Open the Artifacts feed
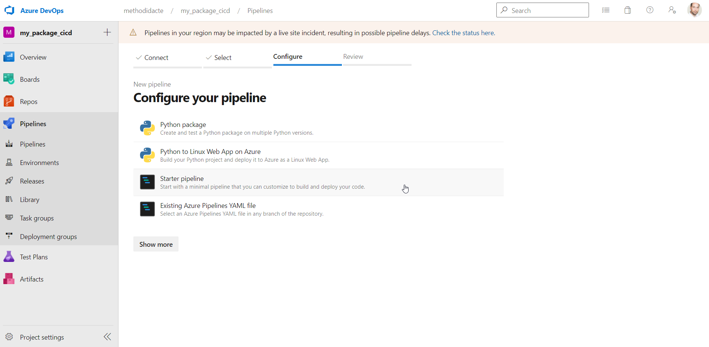This screenshot has width=709, height=347. tap(31, 279)
